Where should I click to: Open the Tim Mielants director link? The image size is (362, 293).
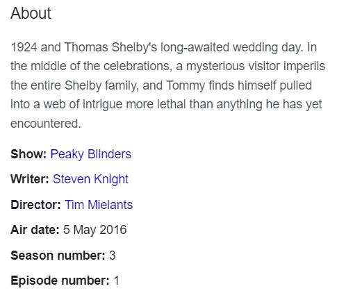99,205
